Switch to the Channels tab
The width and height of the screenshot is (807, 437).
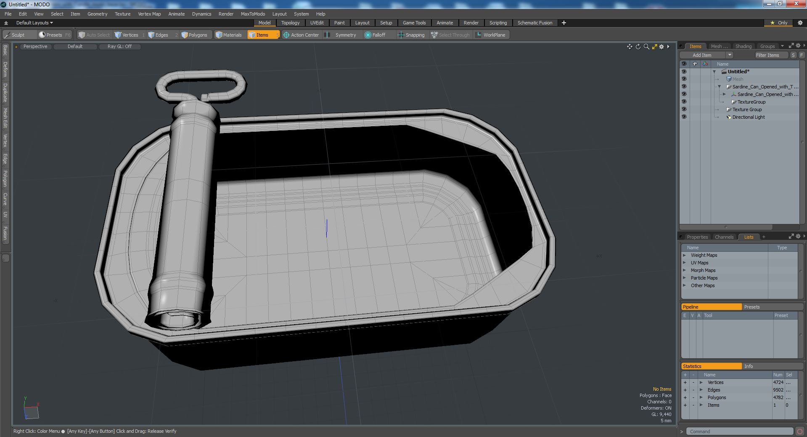pos(724,237)
